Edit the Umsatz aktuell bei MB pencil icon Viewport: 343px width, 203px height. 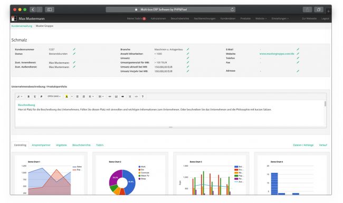click(x=188, y=67)
